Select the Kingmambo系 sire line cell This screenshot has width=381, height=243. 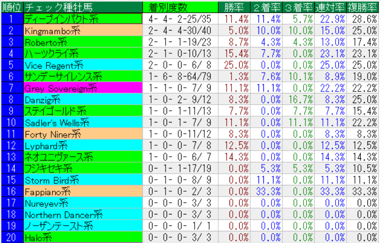pos(83,30)
